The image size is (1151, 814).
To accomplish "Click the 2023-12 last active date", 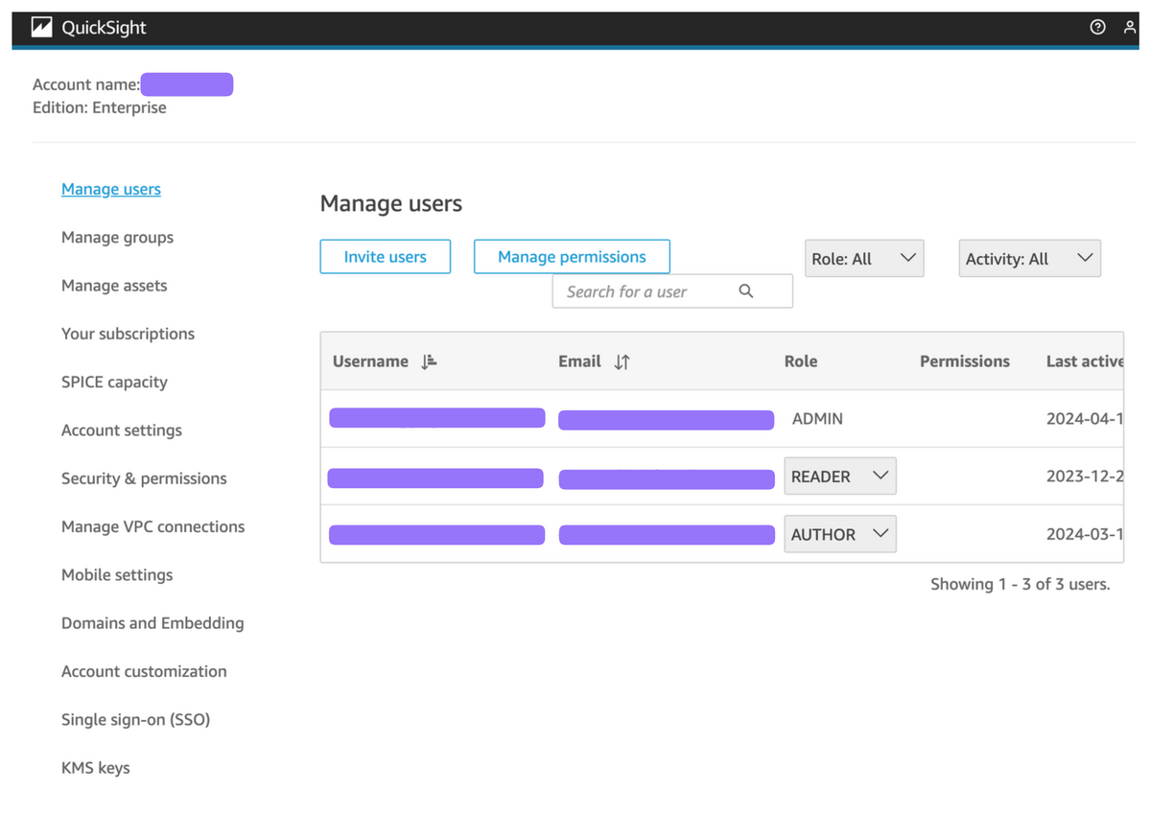I will (x=1084, y=477).
